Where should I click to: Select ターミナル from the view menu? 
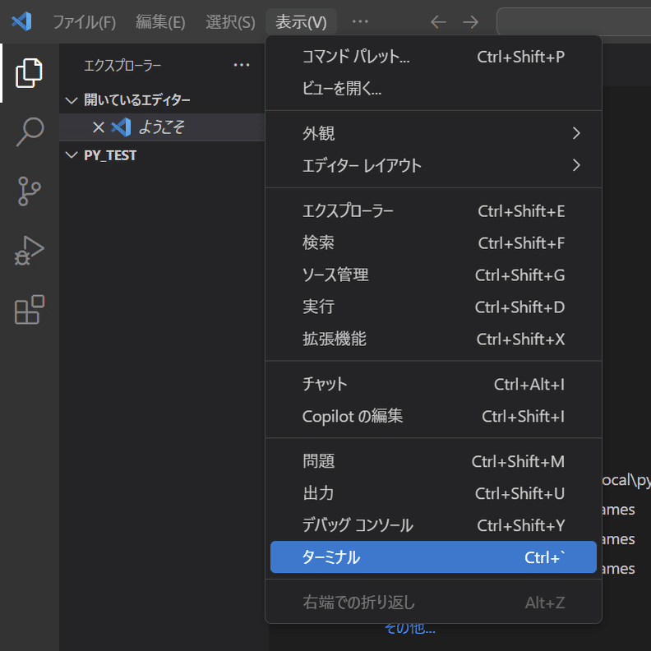(x=433, y=557)
